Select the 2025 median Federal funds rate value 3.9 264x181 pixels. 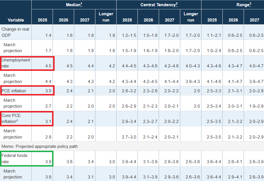tap(48, 162)
